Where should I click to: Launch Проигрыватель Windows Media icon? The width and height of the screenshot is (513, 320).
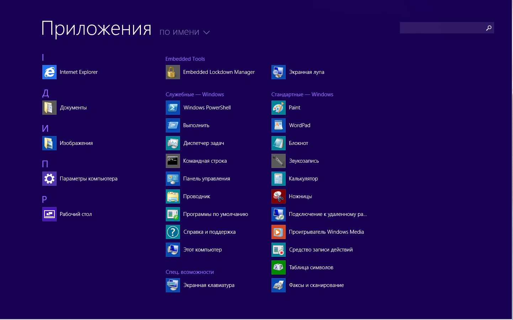point(279,232)
